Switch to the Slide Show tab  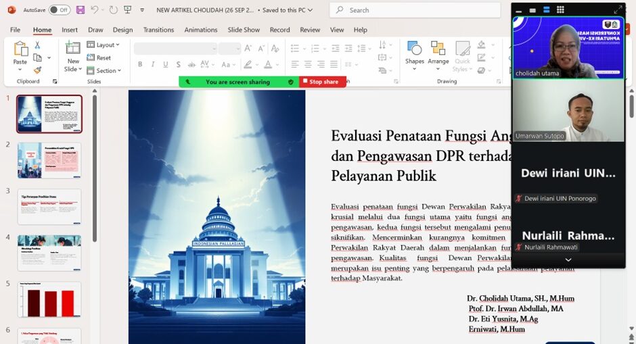tap(244, 30)
